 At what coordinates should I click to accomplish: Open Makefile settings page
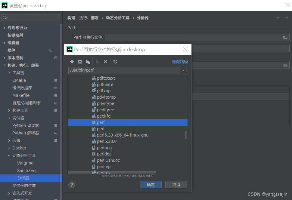21,95
